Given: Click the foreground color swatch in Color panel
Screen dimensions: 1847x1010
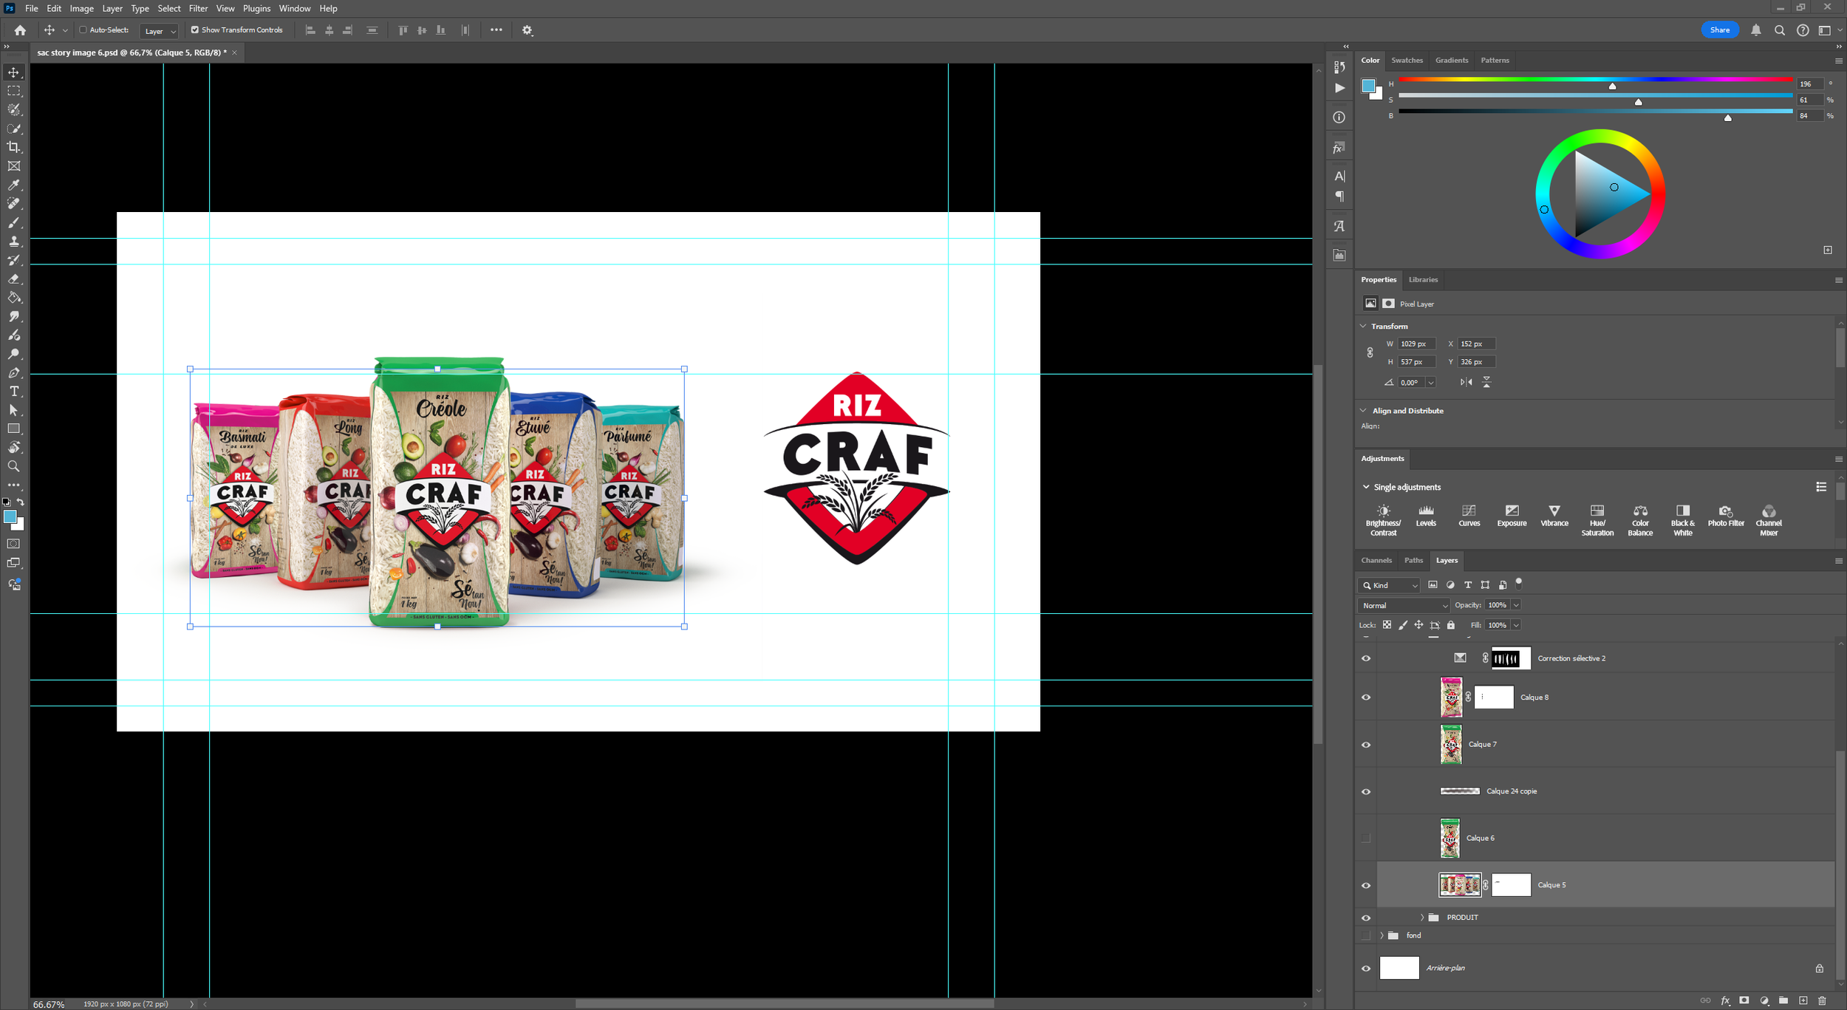Looking at the screenshot, I should pyautogui.click(x=1369, y=86).
